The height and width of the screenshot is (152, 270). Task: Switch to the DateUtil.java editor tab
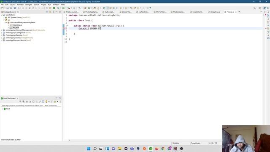pos(214,12)
